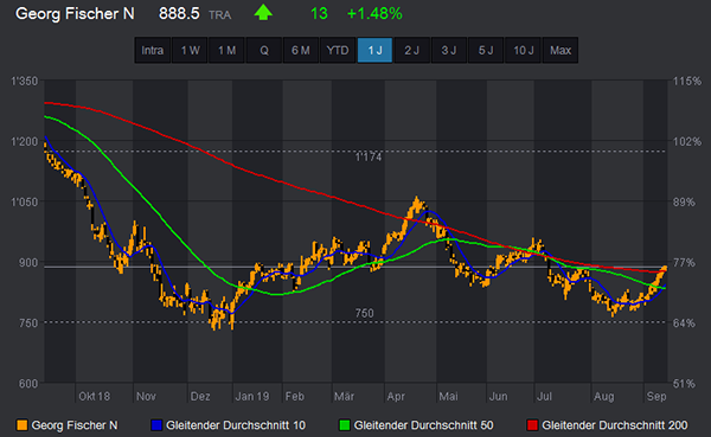The image size is (711, 437).
Task: Select the Intra time range tab
Action: tap(152, 50)
